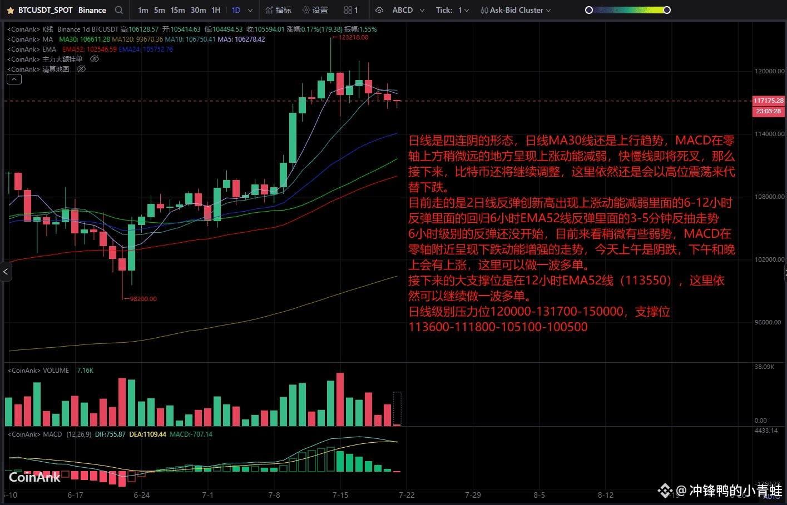Click the DIF:755.87 value
The height and width of the screenshot is (505, 787).
[110, 434]
